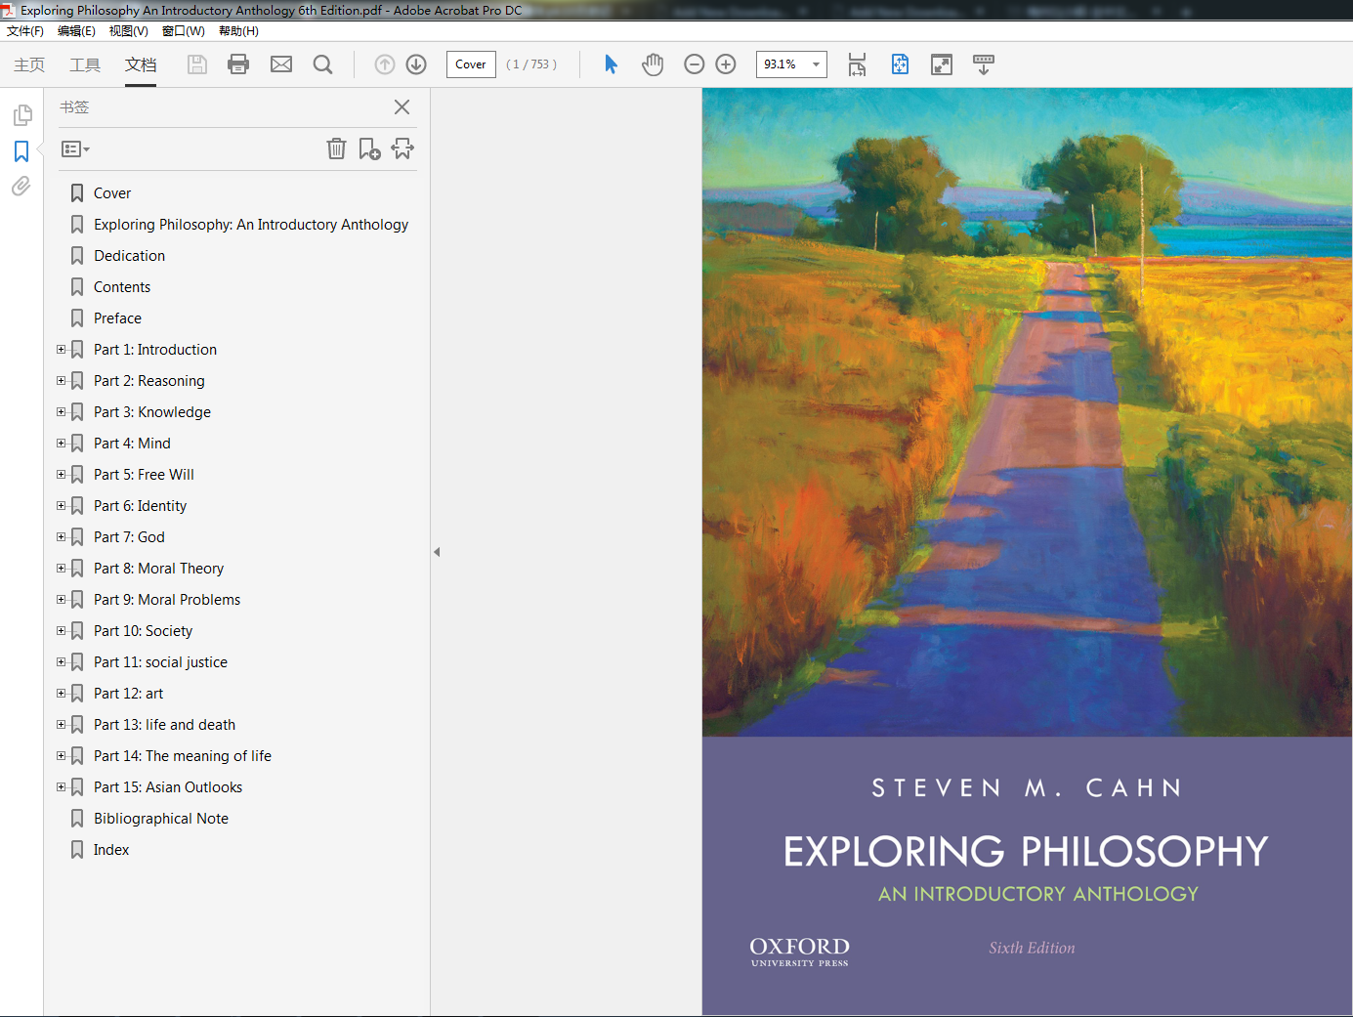This screenshot has width=1353, height=1017.
Task: Click the fit one full page icon
Action: pos(900,64)
